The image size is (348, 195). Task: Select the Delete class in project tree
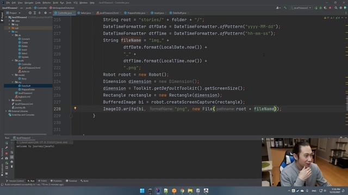[23, 46]
